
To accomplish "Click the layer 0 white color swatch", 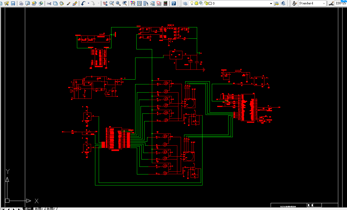I will [210, 3].
